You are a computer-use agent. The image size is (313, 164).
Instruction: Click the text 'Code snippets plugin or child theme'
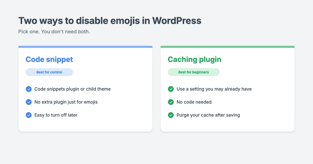(73, 89)
